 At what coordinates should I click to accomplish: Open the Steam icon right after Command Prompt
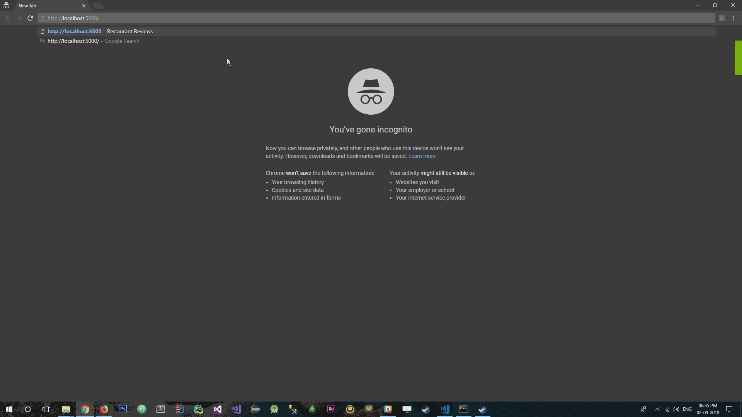pyautogui.click(x=482, y=409)
